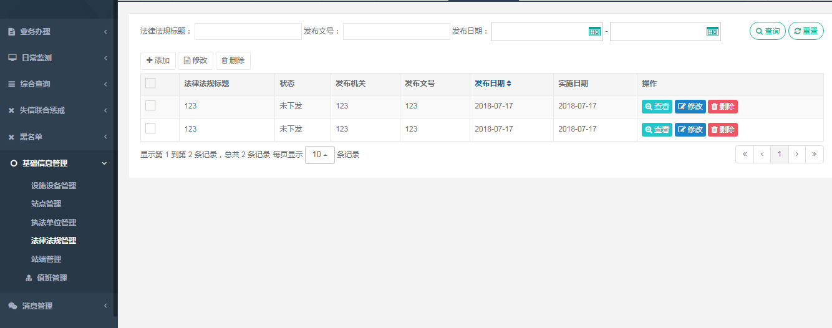Screen dimensions: 832x328
Task: Click 修改 button in the first row
Action: (x=690, y=107)
